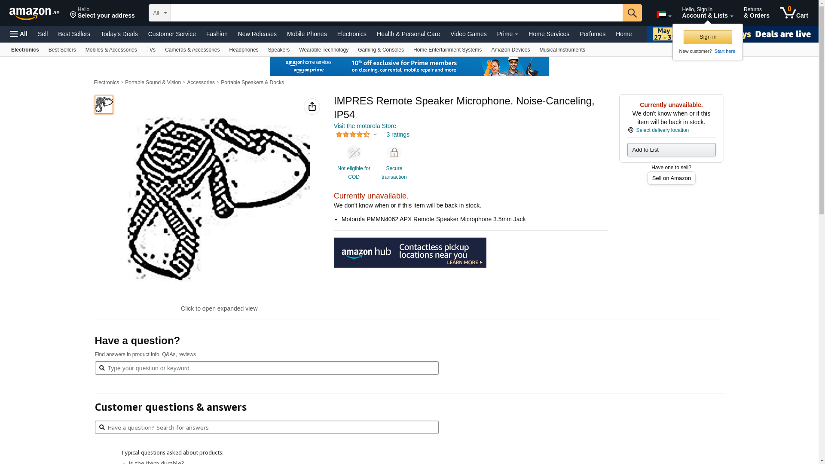Visit the motorola Store link
This screenshot has width=825, height=464.
tap(365, 126)
